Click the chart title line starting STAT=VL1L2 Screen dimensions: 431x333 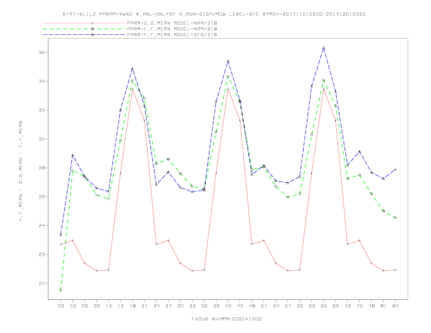[214, 14]
